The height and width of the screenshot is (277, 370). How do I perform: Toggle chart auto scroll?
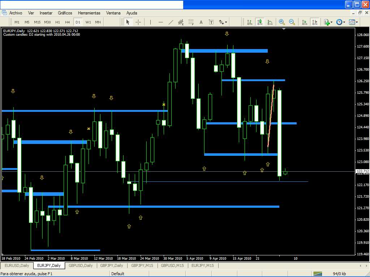click(304, 22)
